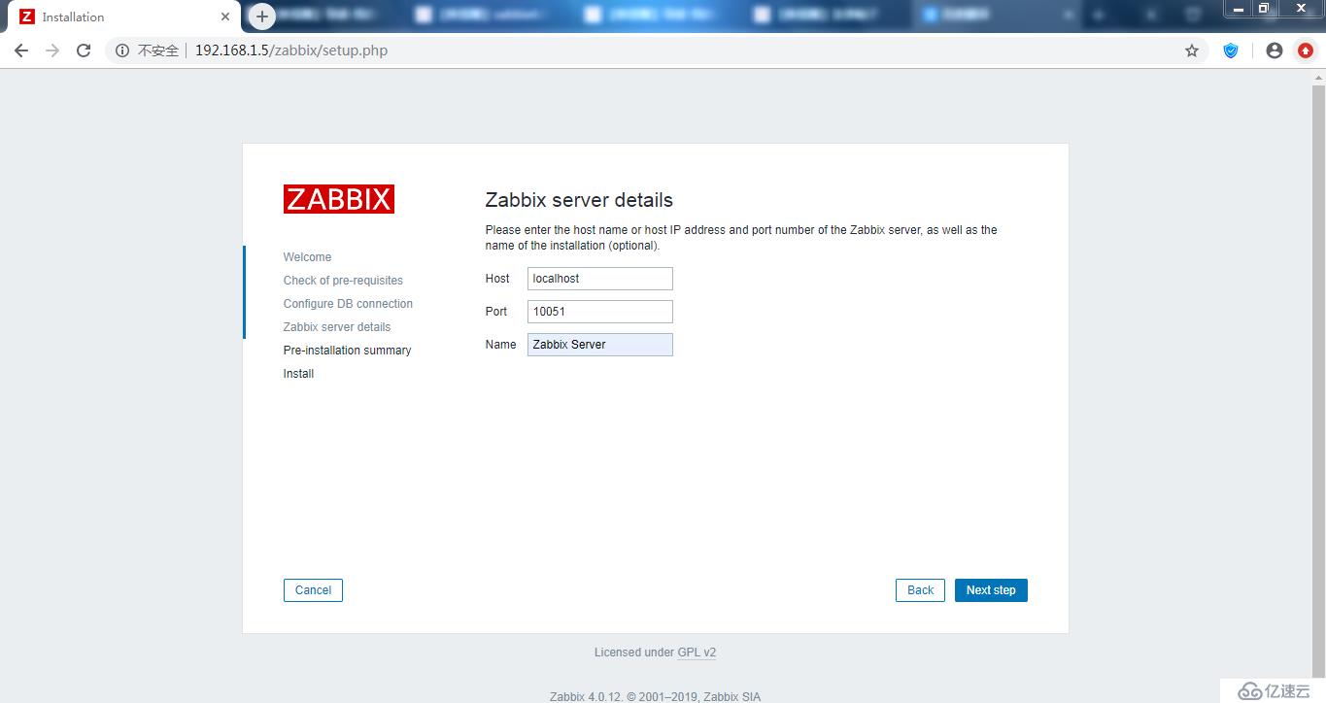Image resolution: width=1326 pixels, height=703 pixels.
Task: Open the GPL v2 license link
Action: [x=697, y=653]
